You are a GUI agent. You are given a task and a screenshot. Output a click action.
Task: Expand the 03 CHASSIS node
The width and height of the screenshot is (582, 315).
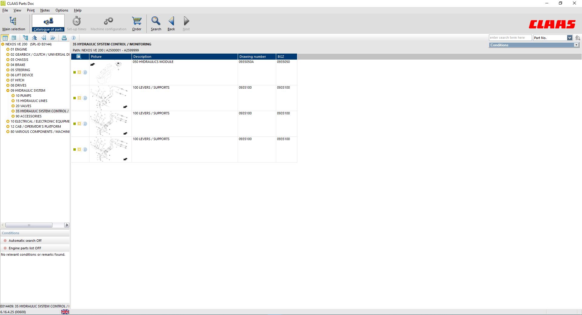[x=8, y=60]
